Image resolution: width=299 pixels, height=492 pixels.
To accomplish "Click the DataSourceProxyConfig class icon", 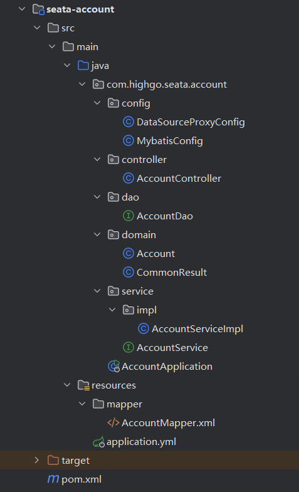I will point(128,122).
